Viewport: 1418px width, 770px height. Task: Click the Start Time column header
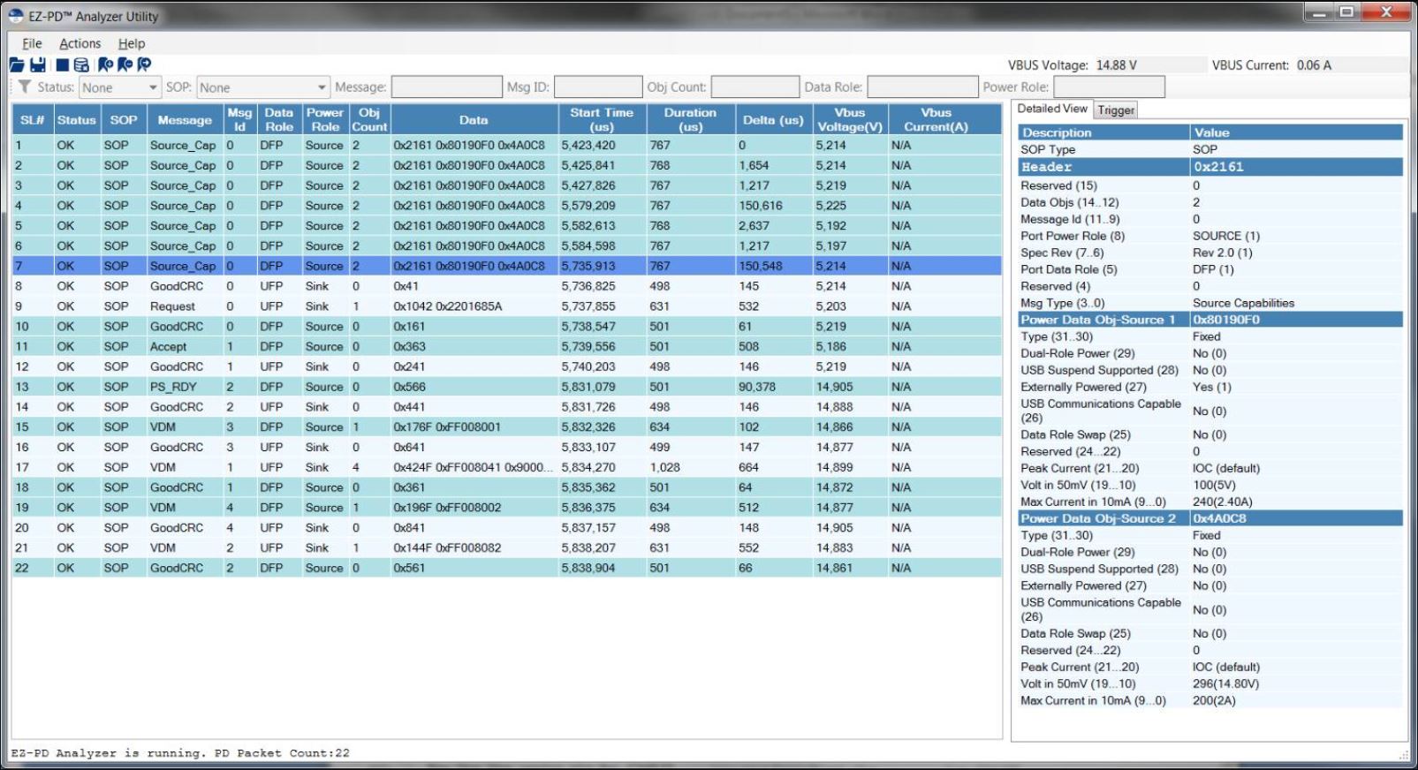601,119
